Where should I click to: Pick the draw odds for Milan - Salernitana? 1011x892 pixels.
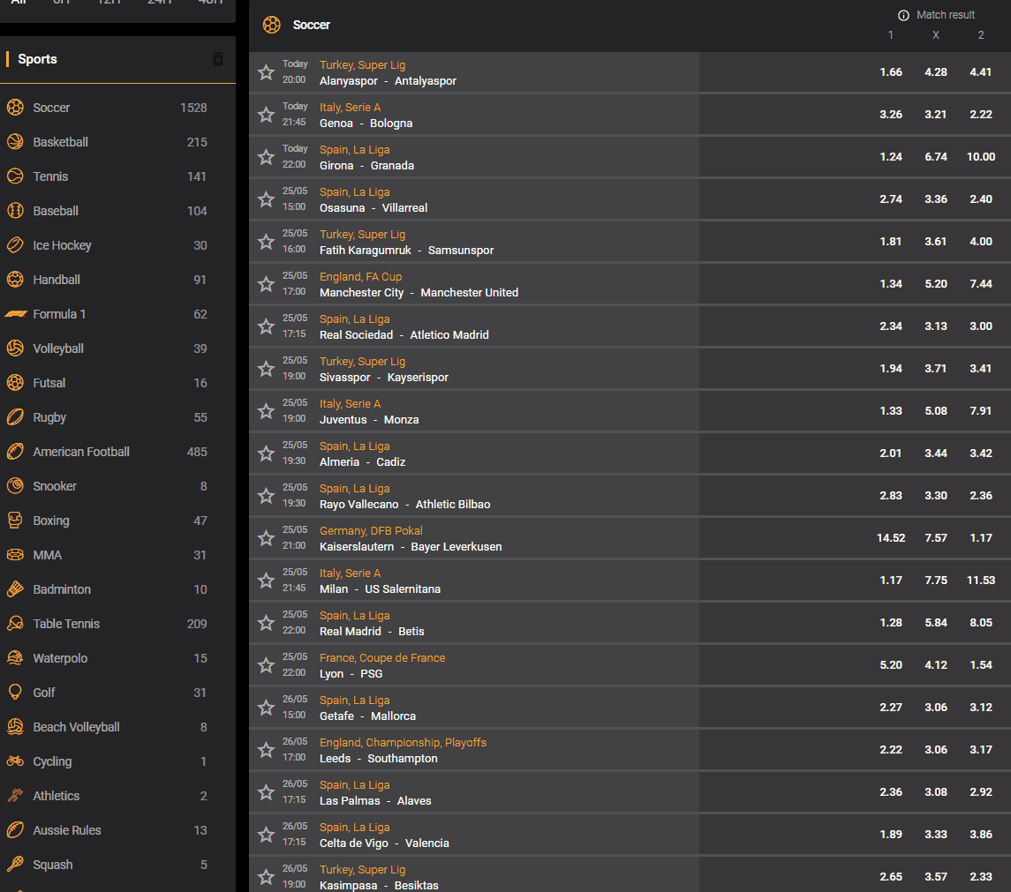(x=936, y=581)
